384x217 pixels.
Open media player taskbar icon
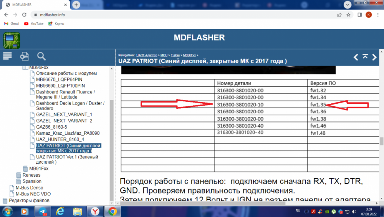[25, 211]
